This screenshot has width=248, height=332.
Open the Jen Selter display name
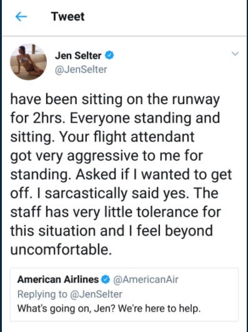pyautogui.click(x=78, y=56)
